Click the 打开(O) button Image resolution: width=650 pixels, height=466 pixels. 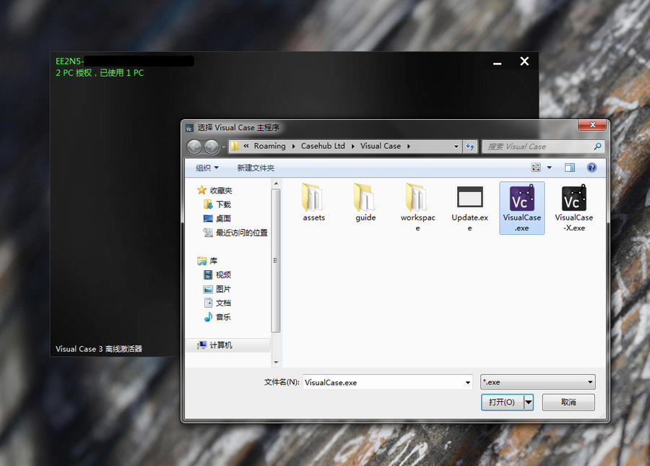(501, 402)
